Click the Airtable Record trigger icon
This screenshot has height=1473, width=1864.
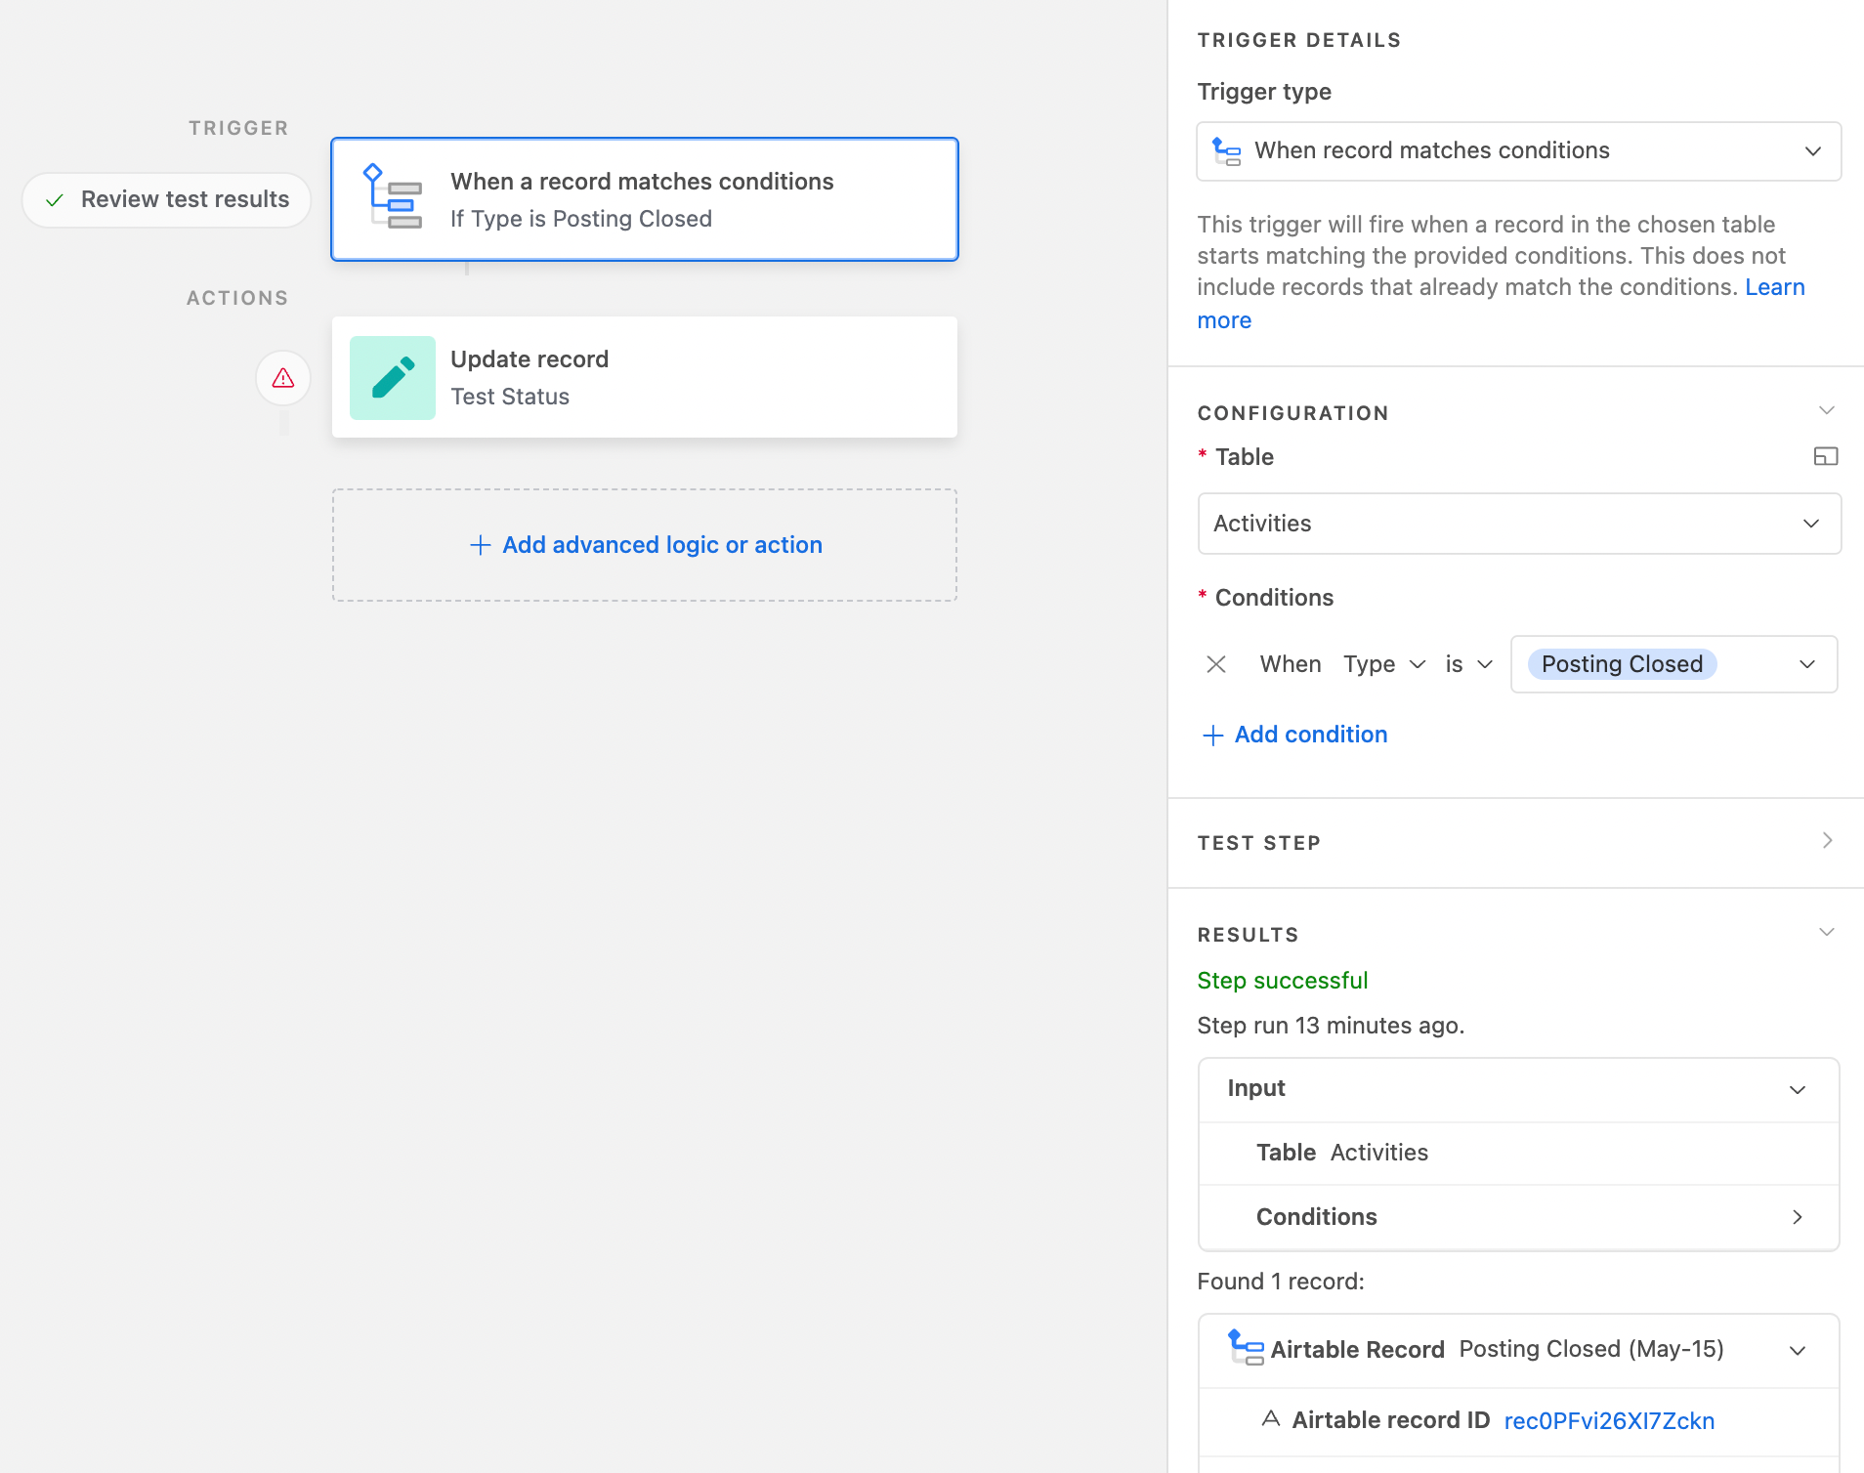1246,1348
